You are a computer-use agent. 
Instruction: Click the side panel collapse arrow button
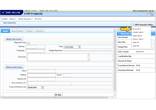(x=119, y=29)
